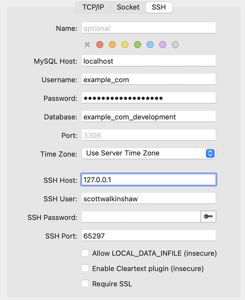Click the key icon to choose SSH key
The image size is (245, 300).
208,217
